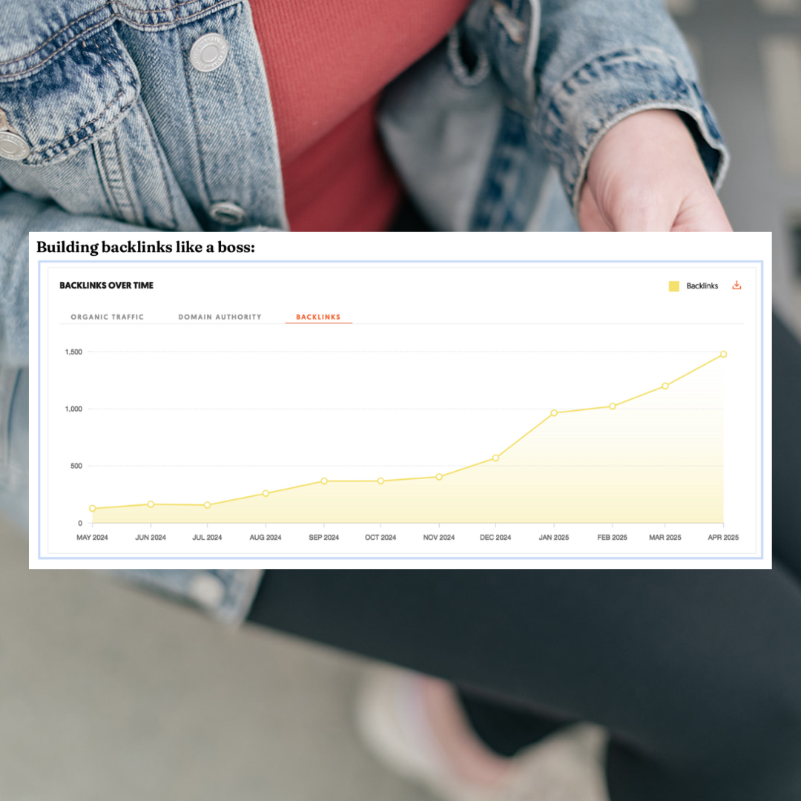Open the Domain Authority tab
This screenshot has height=801, width=801.
220,317
